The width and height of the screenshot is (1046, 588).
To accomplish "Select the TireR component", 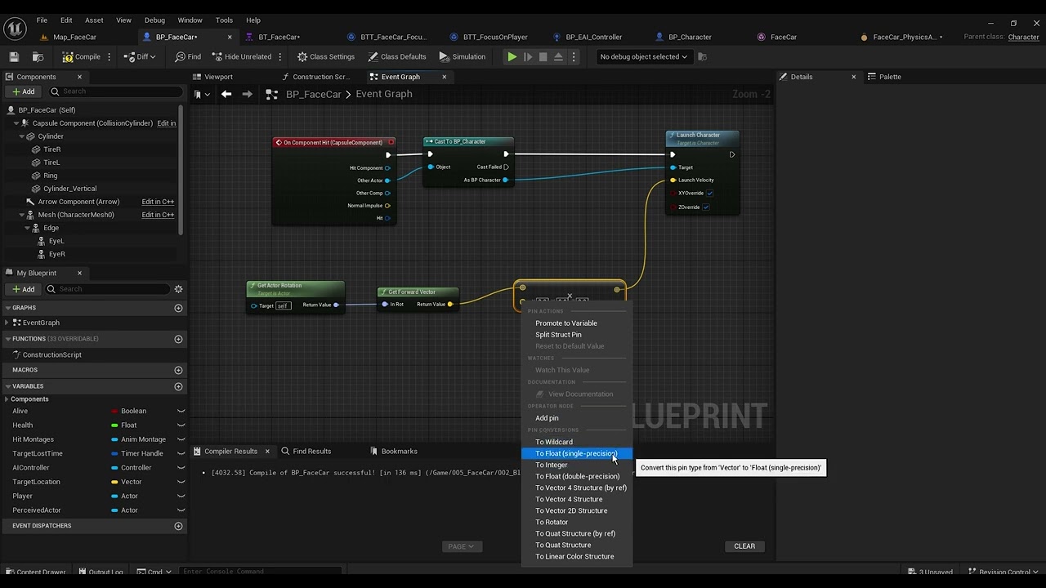I will (x=51, y=149).
